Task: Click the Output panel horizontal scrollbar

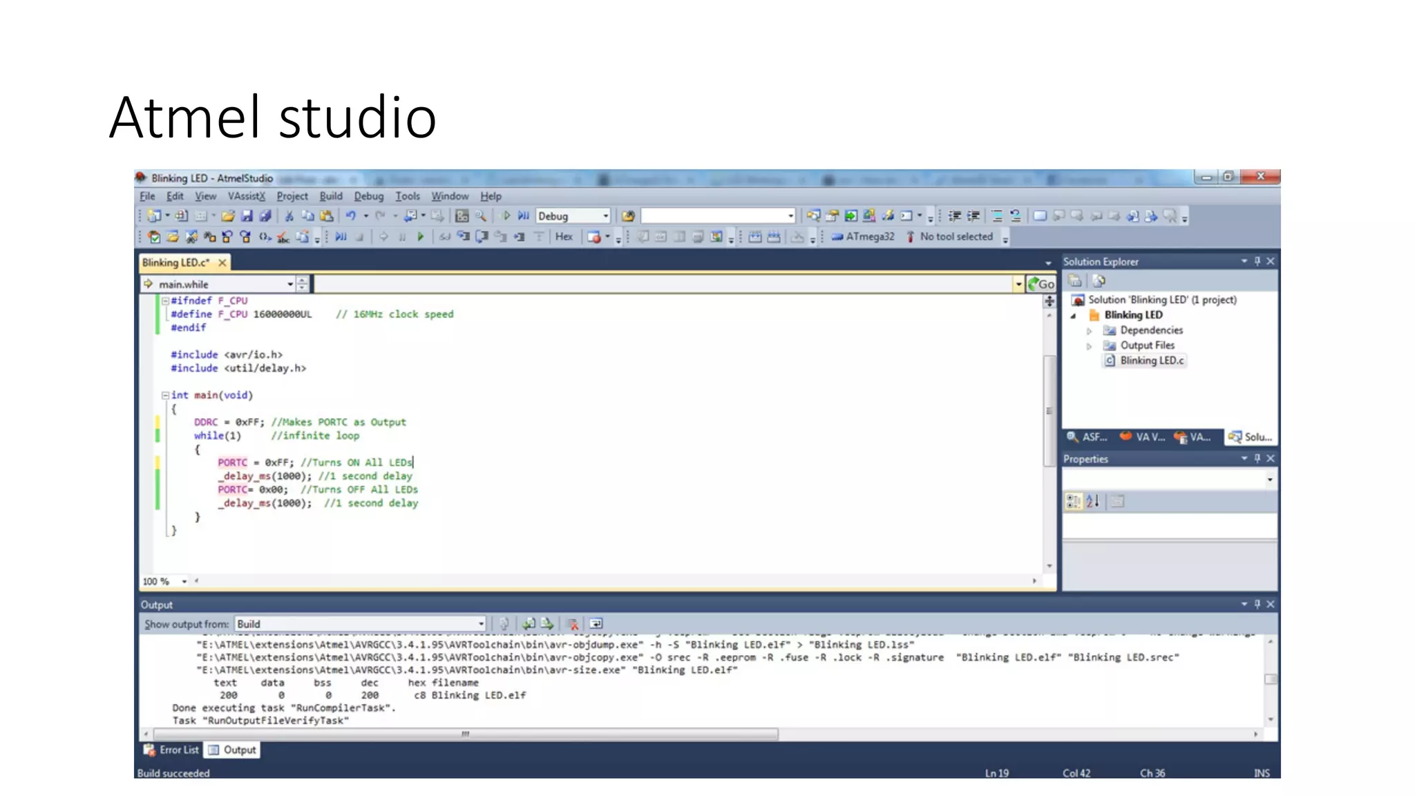Action: 466,734
